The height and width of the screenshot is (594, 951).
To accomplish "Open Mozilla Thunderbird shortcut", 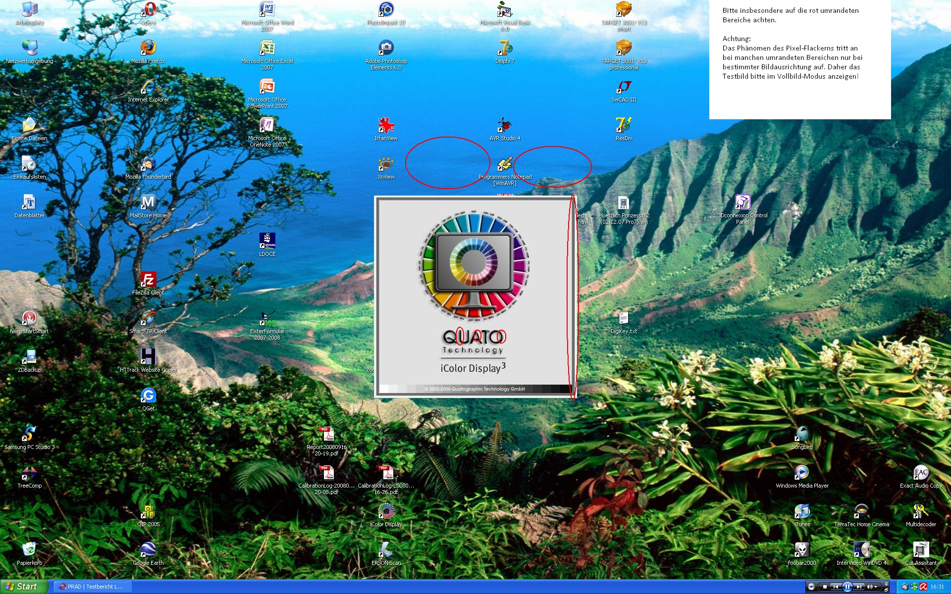I will click(148, 164).
